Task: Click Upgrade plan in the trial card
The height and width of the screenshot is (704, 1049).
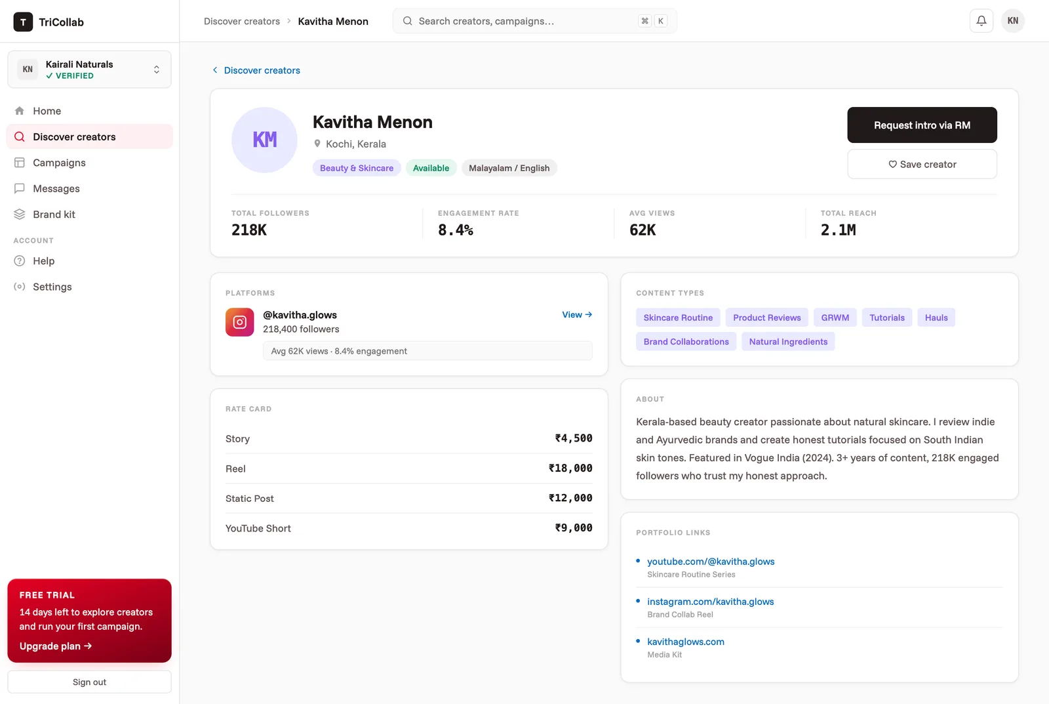Action: coord(56,646)
